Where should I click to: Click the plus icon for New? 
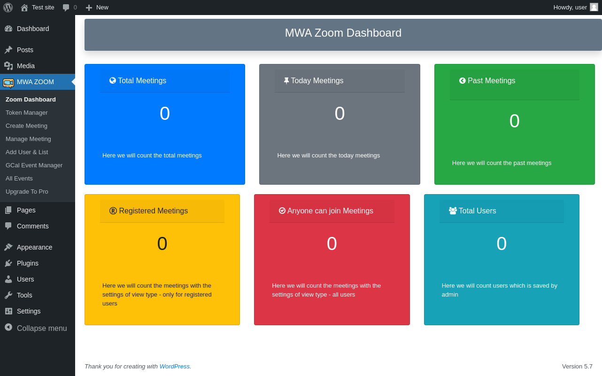pos(89,8)
